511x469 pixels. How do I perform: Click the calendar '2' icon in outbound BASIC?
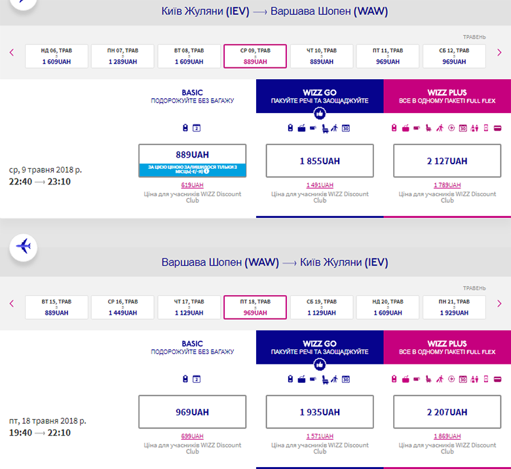click(x=196, y=128)
